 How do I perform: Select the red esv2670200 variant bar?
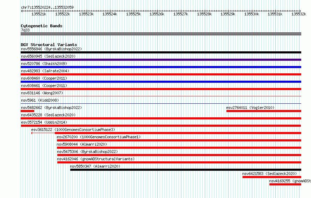(179, 140)
